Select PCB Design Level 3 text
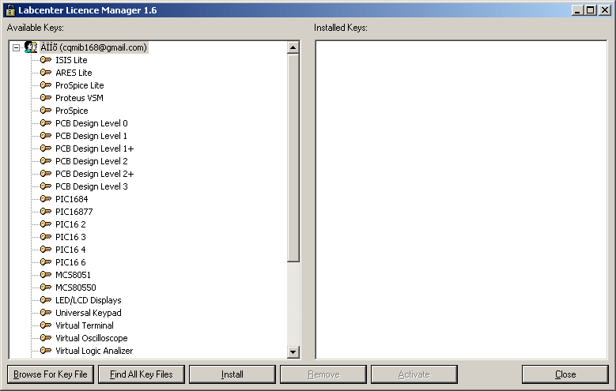The width and height of the screenshot is (616, 391). click(x=92, y=186)
